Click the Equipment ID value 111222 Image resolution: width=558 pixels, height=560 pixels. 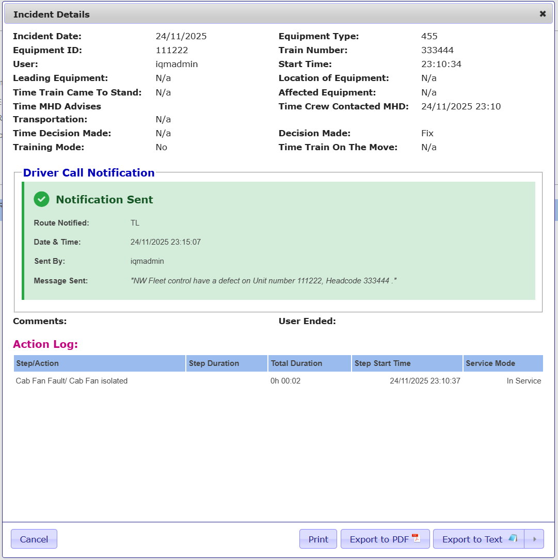pos(172,51)
